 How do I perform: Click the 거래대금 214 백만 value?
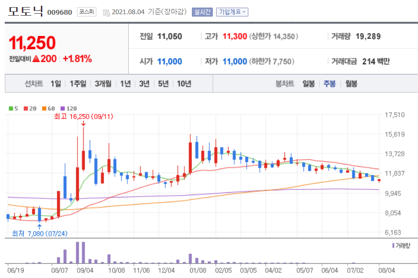[376, 62]
